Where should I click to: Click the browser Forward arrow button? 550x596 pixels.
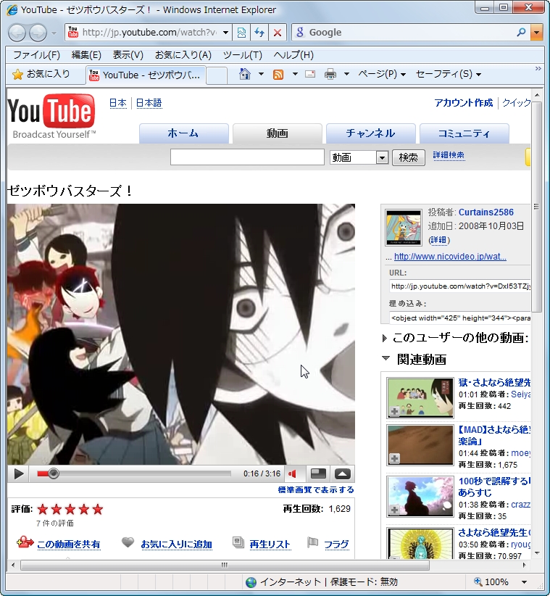coord(38,33)
